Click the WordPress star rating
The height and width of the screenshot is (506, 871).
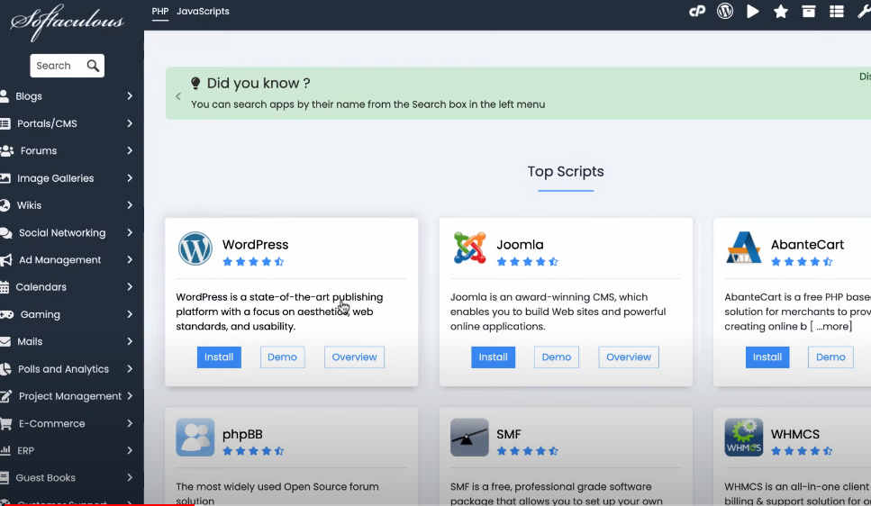point(253,262)
